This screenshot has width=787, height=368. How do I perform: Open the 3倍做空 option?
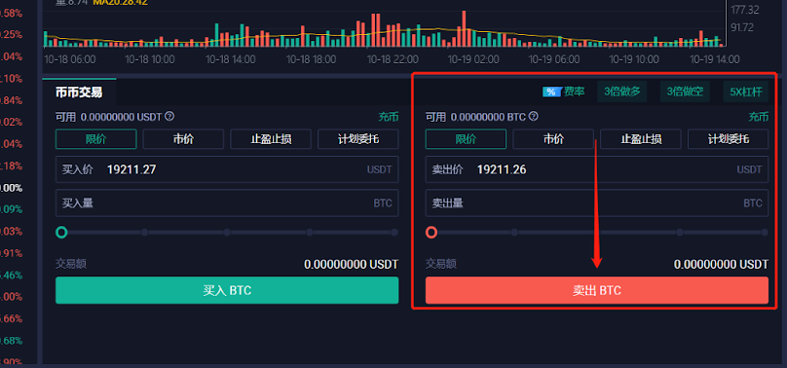pyautogui.click(x=685, y=92)
